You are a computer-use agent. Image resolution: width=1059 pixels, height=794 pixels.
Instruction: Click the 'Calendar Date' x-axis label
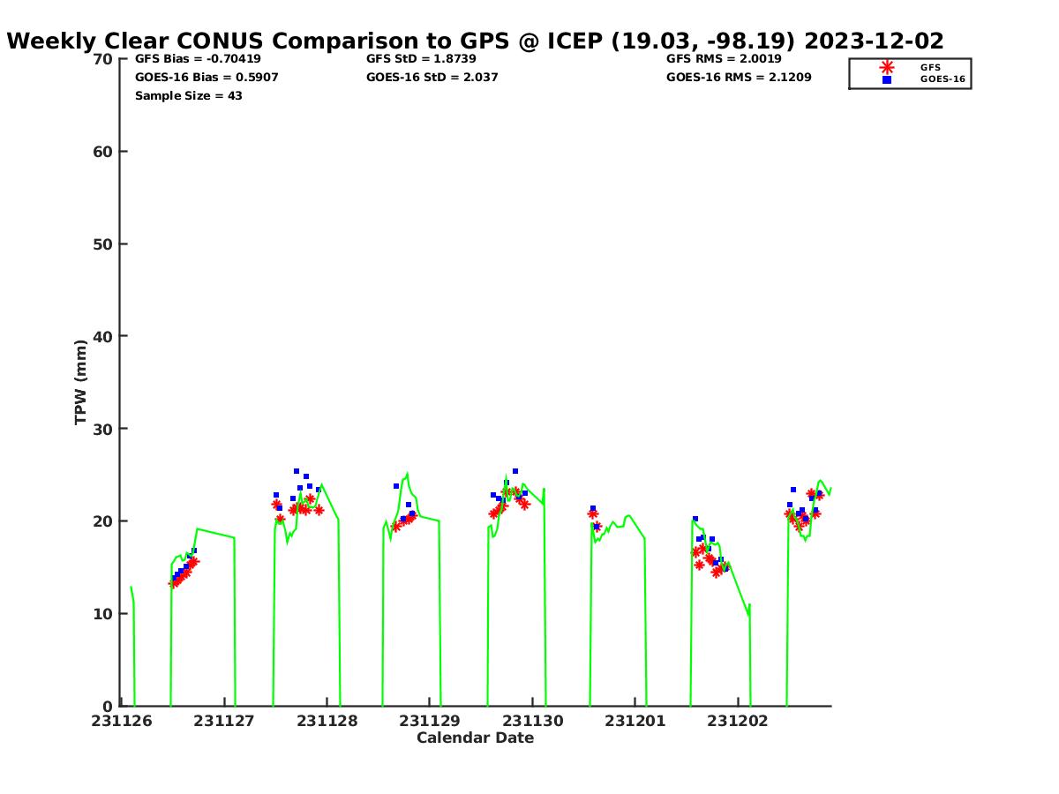(476, 738)
